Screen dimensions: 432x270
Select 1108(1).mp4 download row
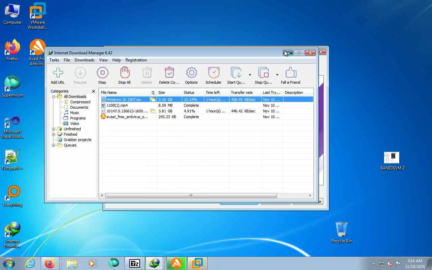coord(206,105)
